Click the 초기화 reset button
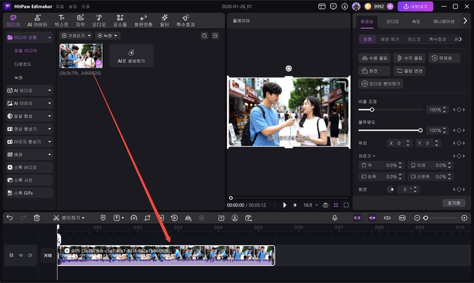474x283 pixels. (454, 203)
